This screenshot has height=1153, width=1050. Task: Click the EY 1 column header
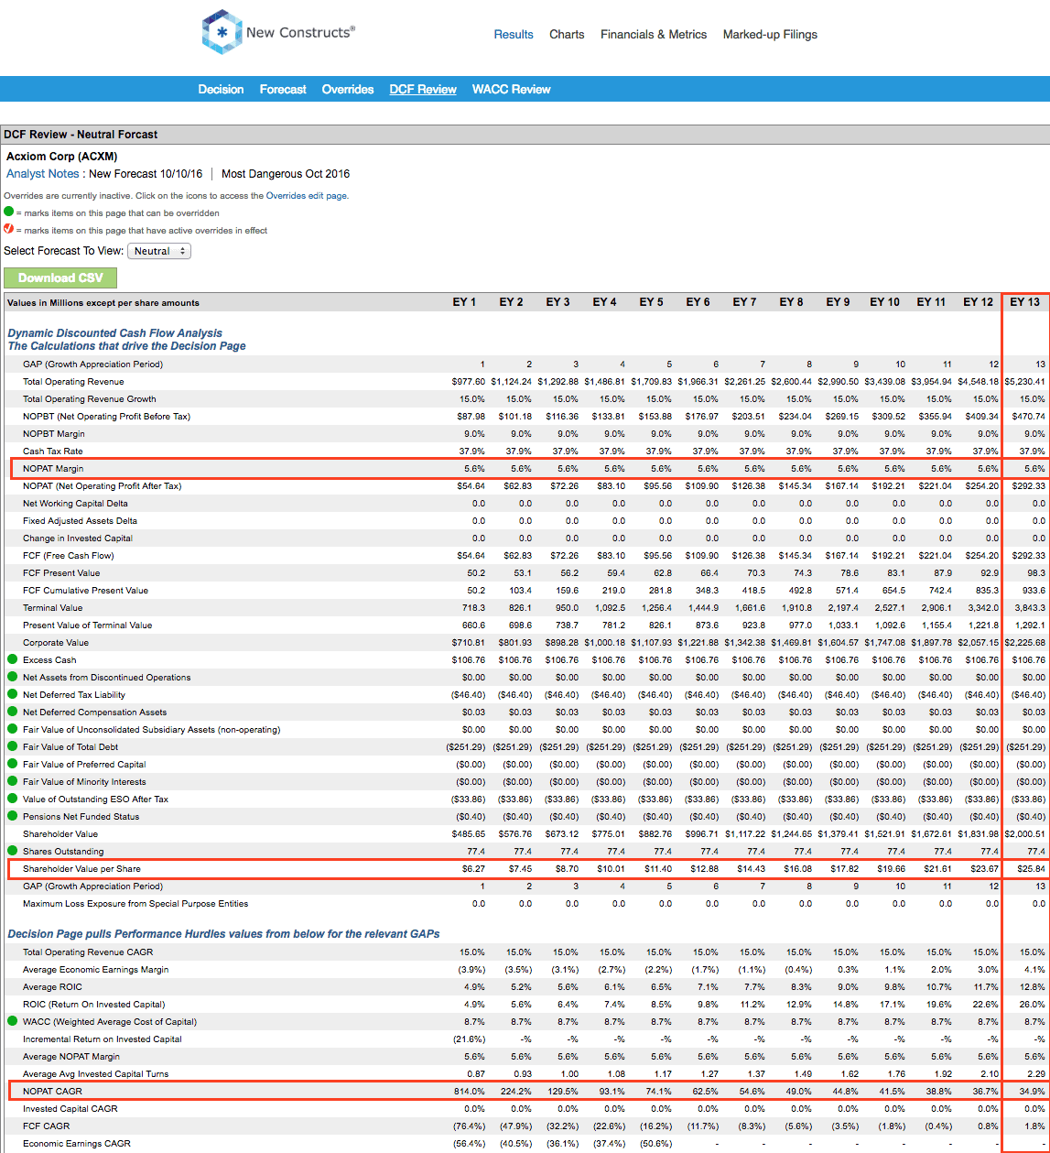(x=464, y=302)
